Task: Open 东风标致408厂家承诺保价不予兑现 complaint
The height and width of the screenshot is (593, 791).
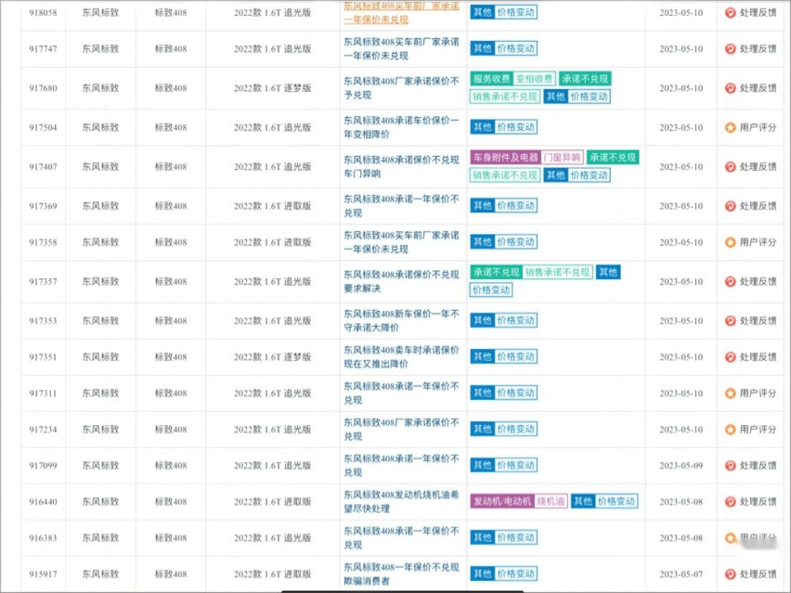Action: (402, 88)
